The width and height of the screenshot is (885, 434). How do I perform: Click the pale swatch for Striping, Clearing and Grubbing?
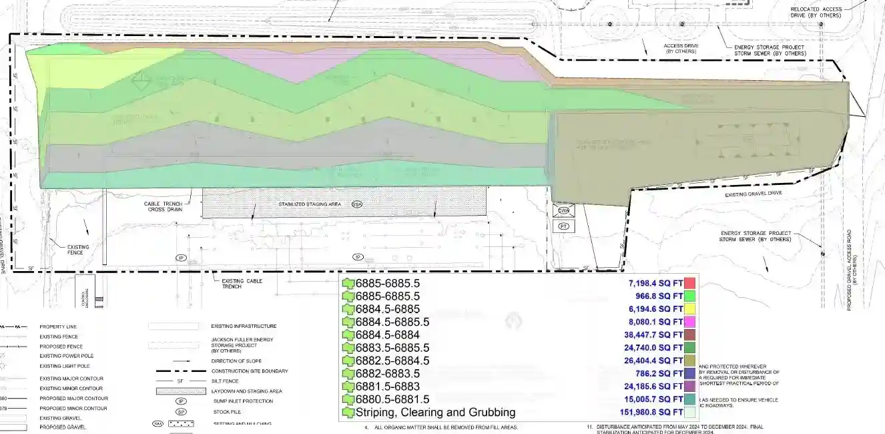click(690, 412)
